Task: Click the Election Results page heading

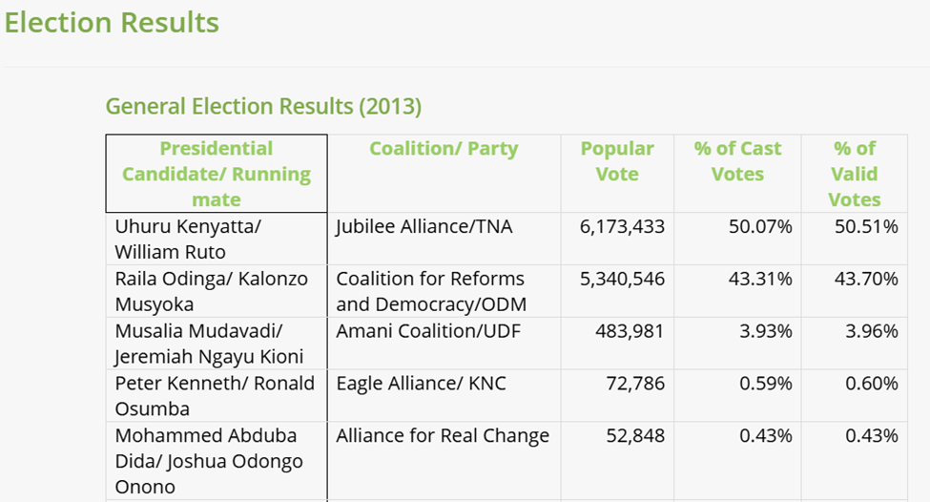Action: pos(112,22)
